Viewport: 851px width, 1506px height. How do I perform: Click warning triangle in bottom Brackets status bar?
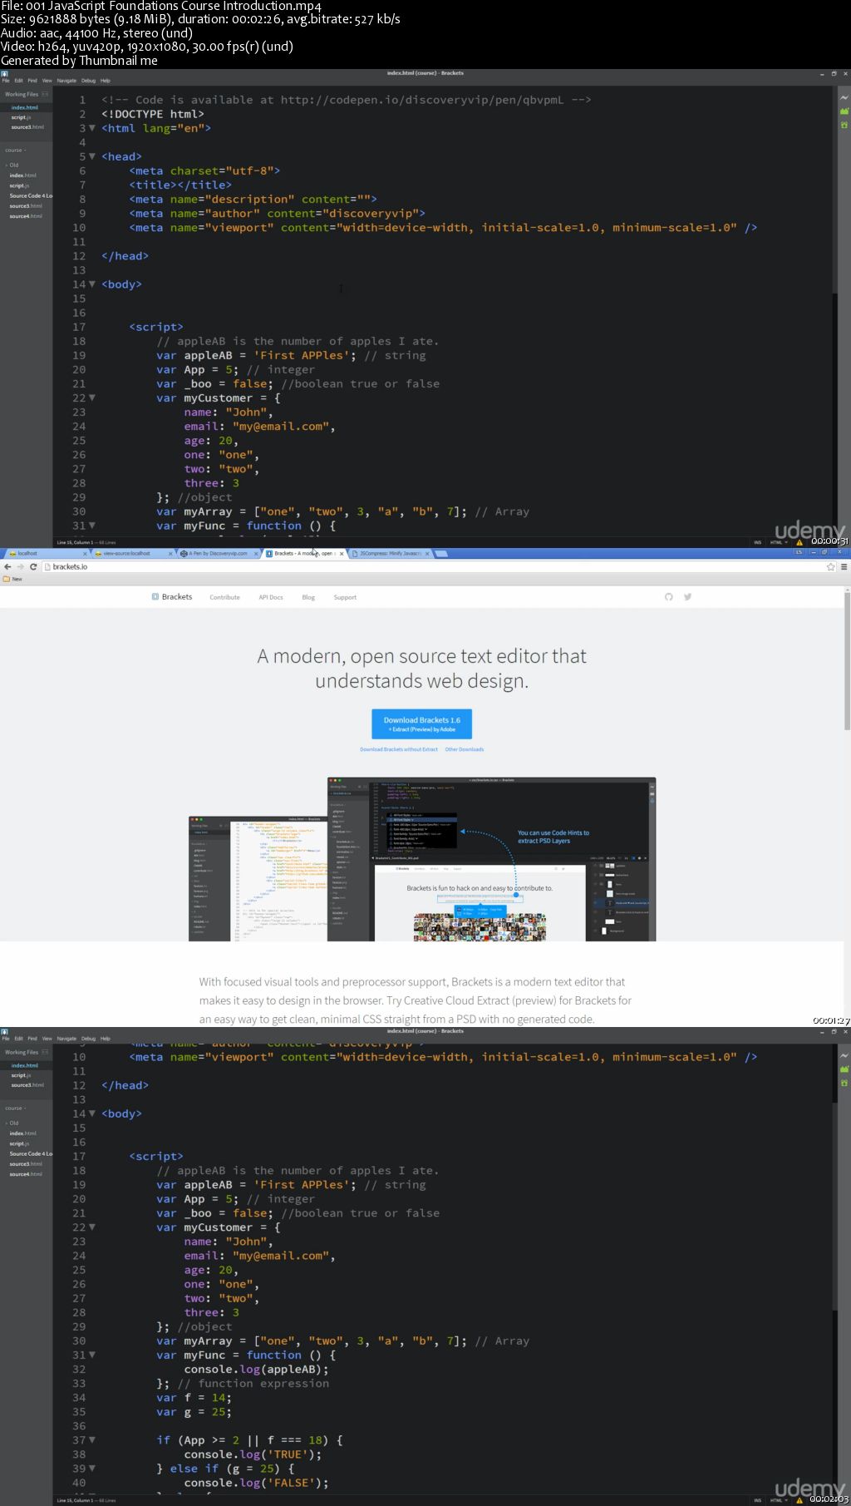pyautogui.click(x=799, y=1500)
